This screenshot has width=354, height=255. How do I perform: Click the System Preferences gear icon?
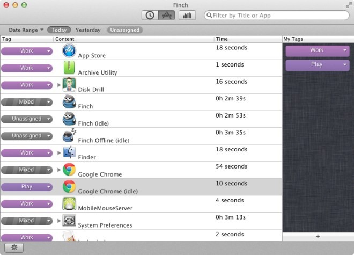click(69, 221)
